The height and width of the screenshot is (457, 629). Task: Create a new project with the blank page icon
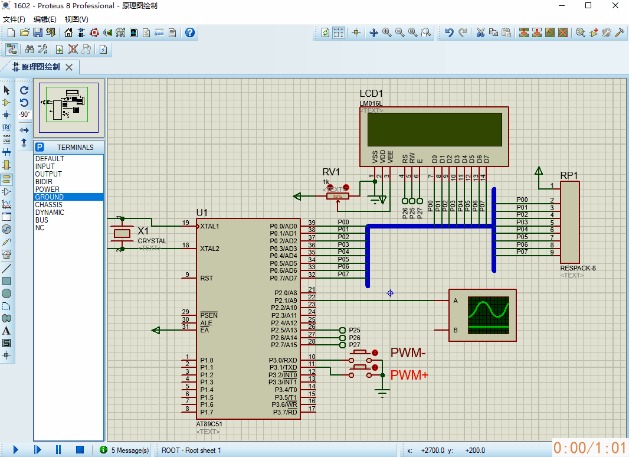(11, 32)
